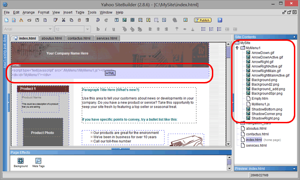This screenshot has height=180, width=300.
Task: Open the Tools menu
Action: pos(92,13)
